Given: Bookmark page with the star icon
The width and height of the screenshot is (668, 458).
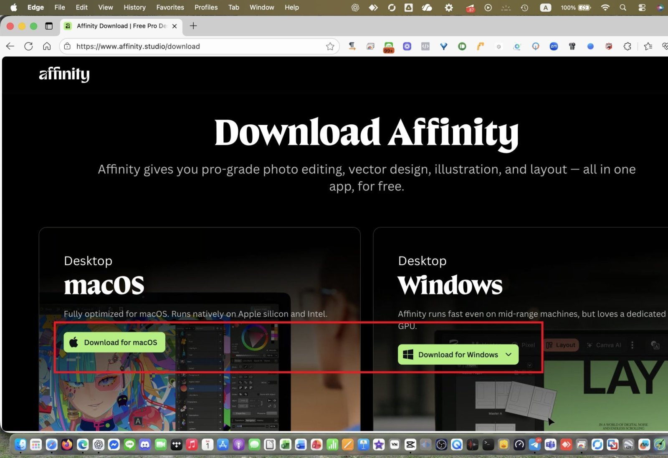Looking at the screenshot, I should click(x=330, y=46).
